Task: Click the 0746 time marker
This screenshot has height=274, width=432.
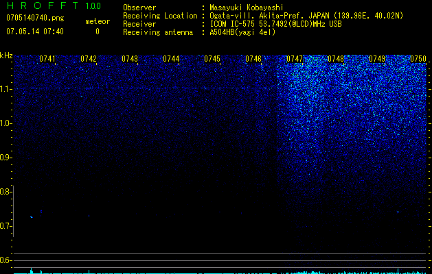Action: tap(253, 59)
